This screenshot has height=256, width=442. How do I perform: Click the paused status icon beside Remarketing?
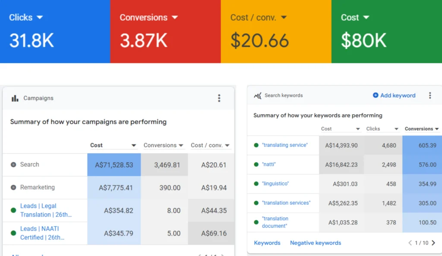tap(13, 187)
